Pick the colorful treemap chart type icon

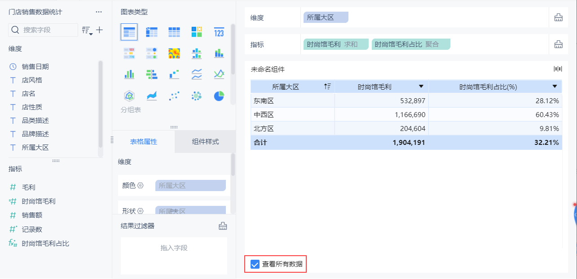tap(197, 32)
